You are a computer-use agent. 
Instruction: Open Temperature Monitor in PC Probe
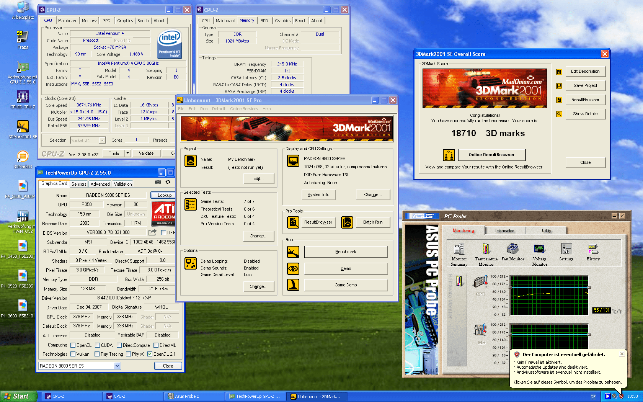[x=486, y=255]
